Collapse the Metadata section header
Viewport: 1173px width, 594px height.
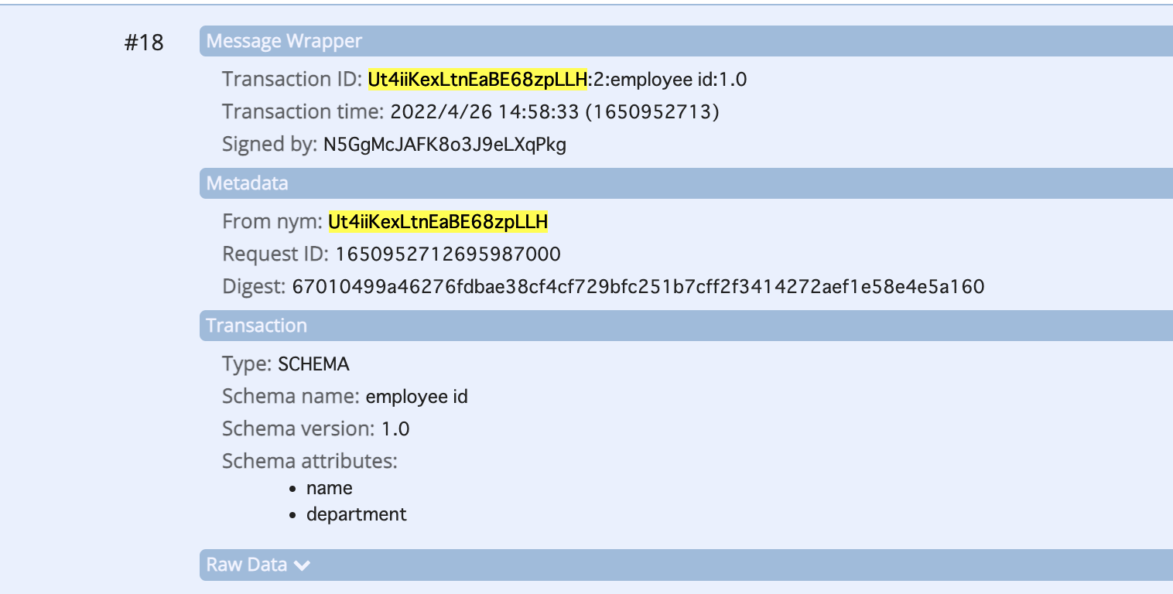[x=686, y=183]
